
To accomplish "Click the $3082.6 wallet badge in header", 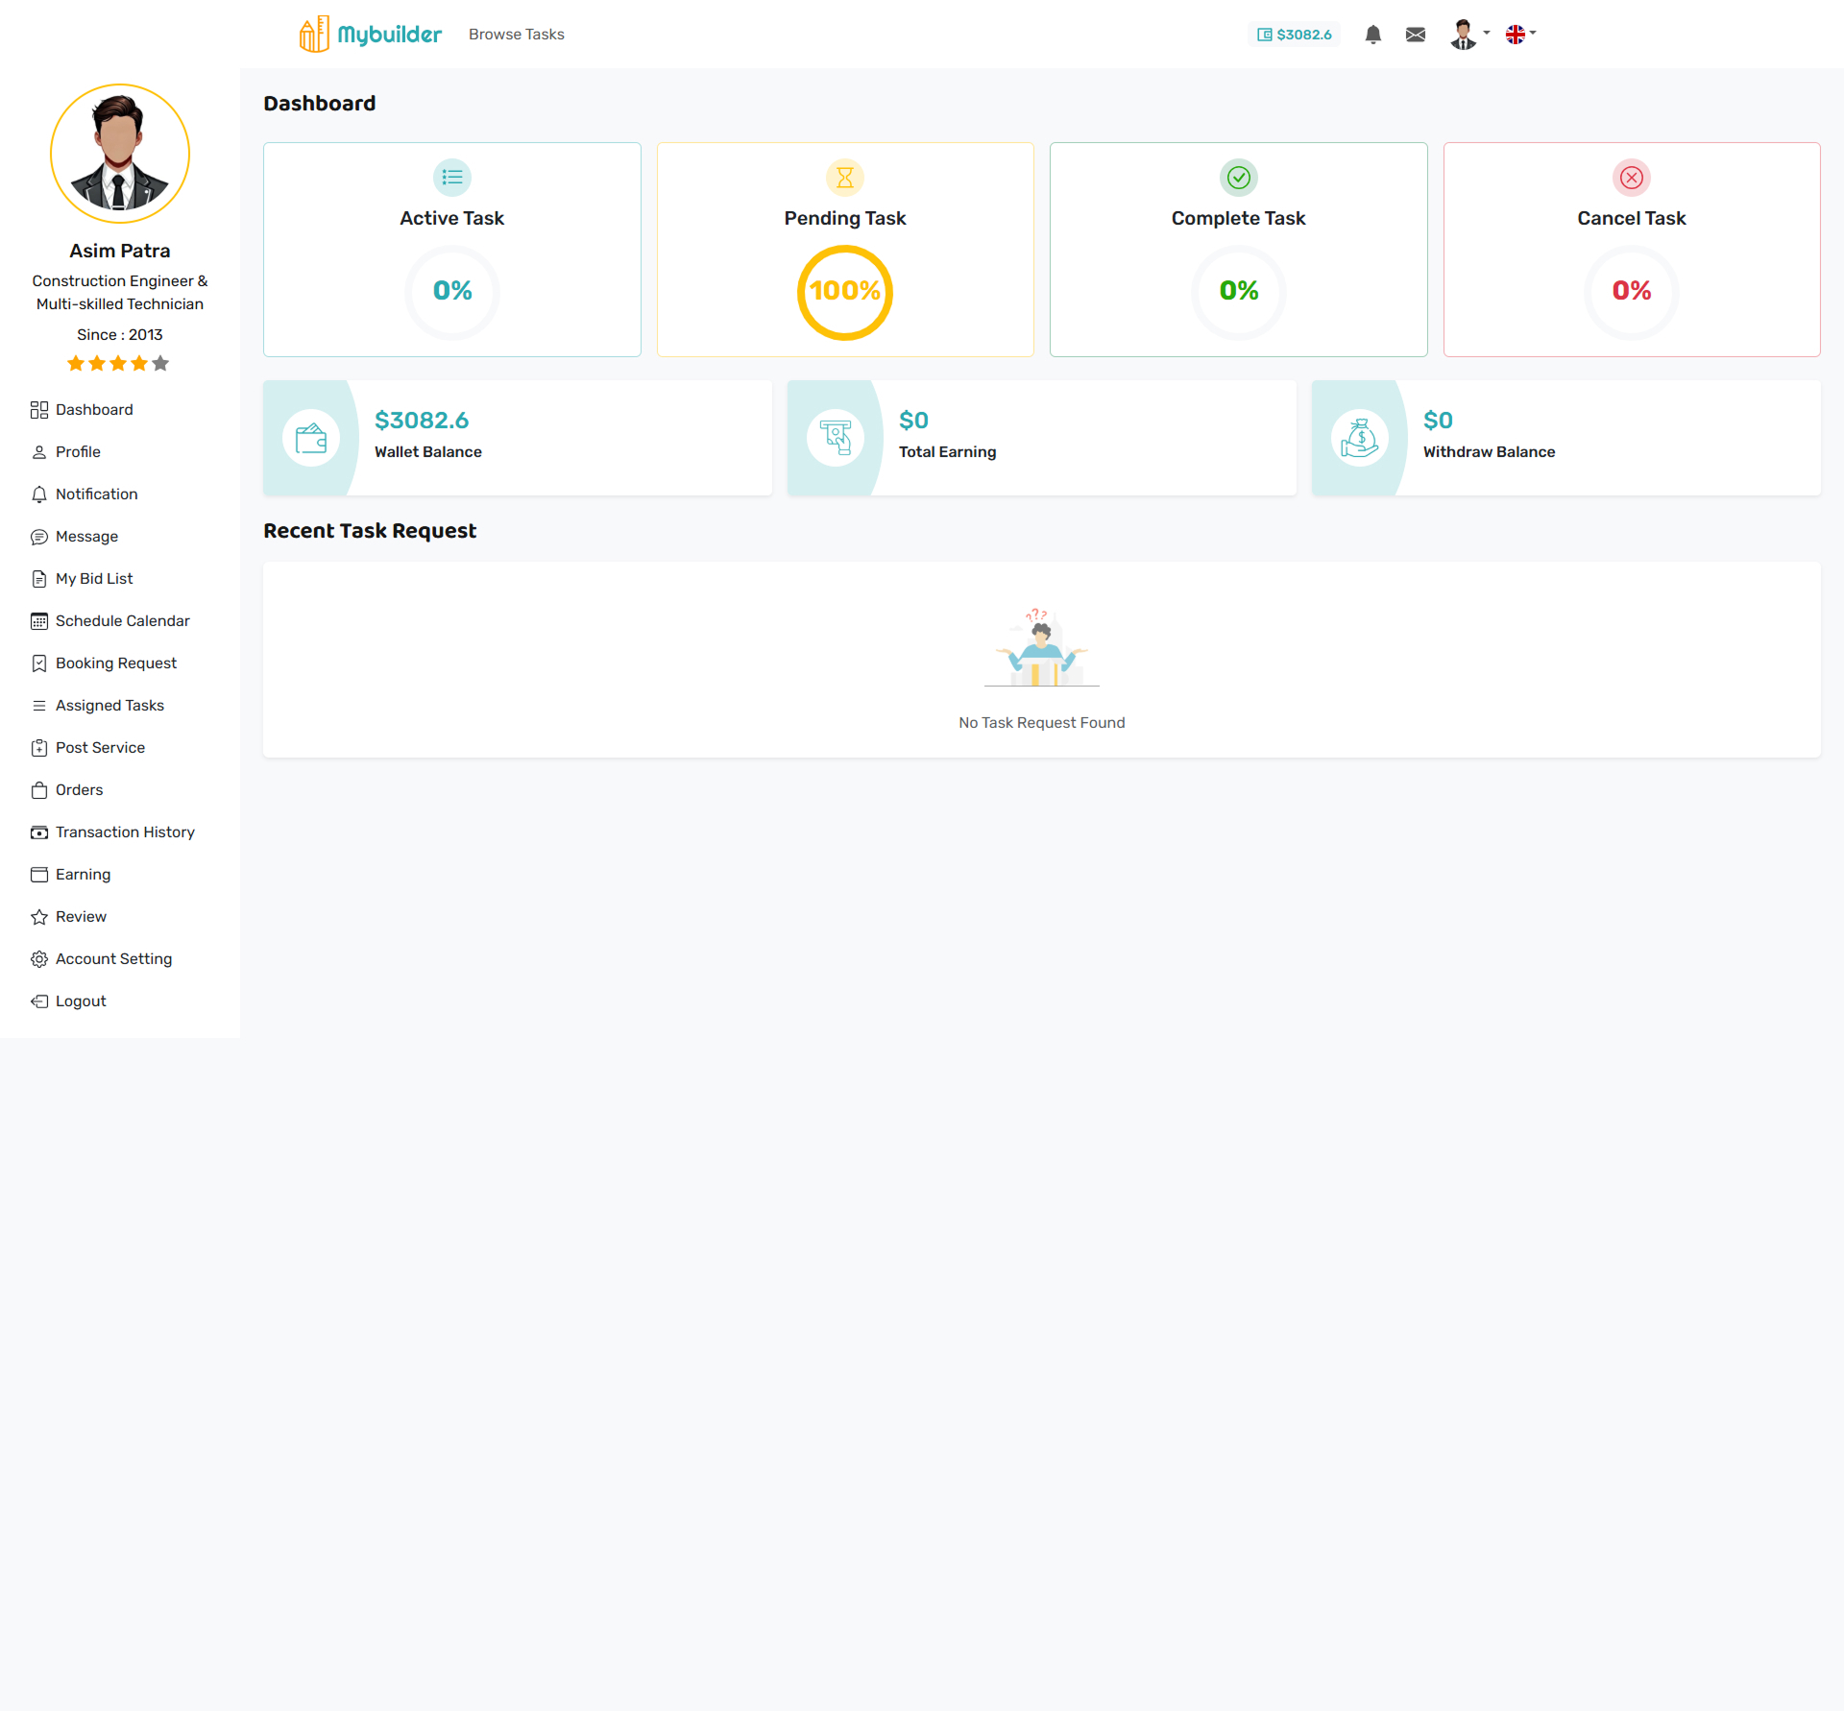I will pos(1294,35).
